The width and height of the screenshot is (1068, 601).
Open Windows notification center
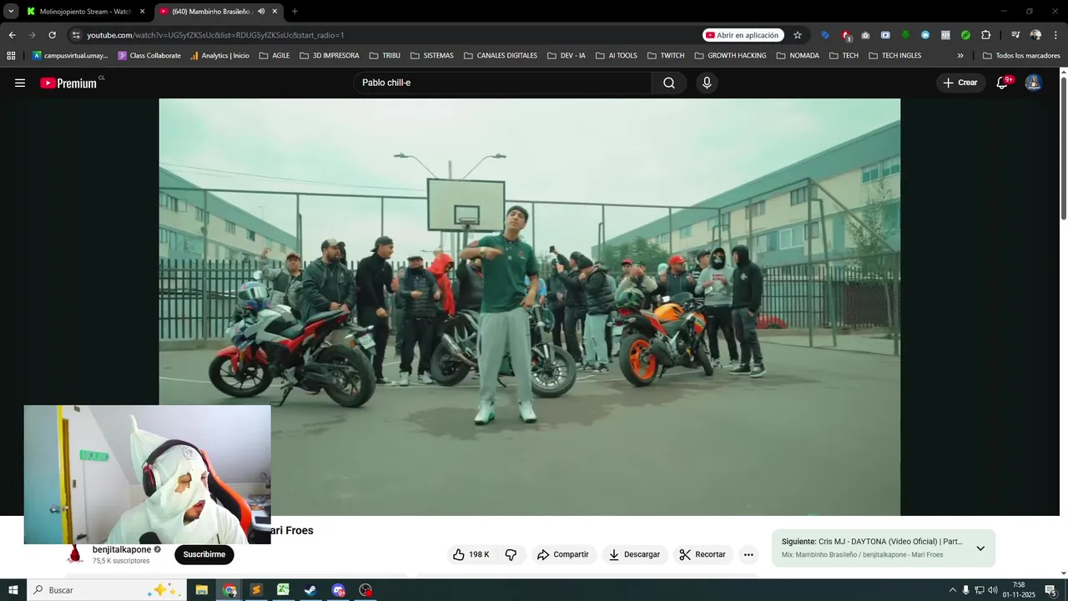click(x=1050, y=590)
